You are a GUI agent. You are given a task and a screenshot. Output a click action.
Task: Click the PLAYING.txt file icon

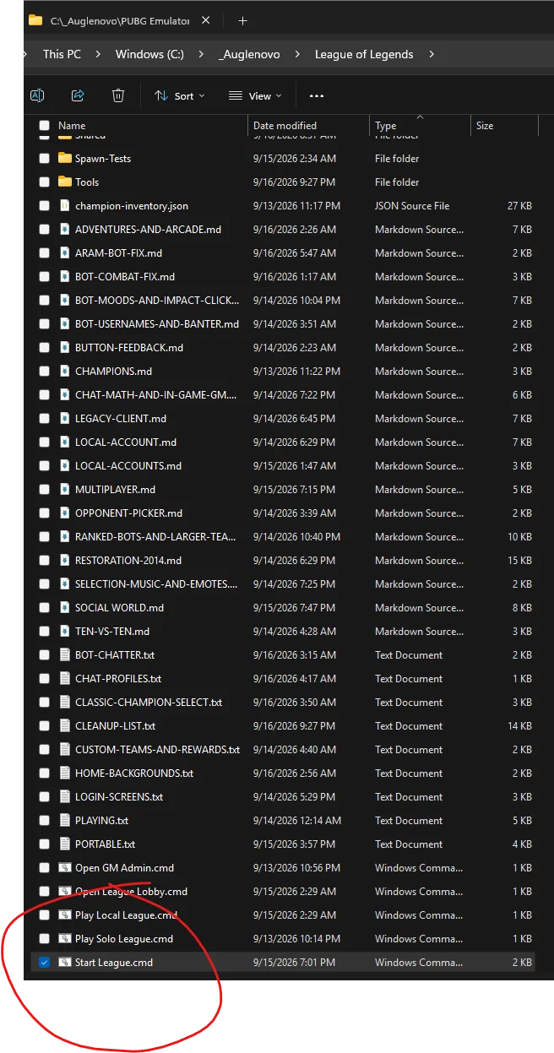click(x=65, y=820)
